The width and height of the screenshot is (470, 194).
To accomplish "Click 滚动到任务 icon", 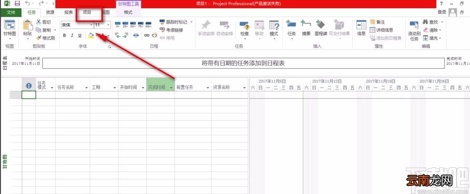I will point(414,25).
